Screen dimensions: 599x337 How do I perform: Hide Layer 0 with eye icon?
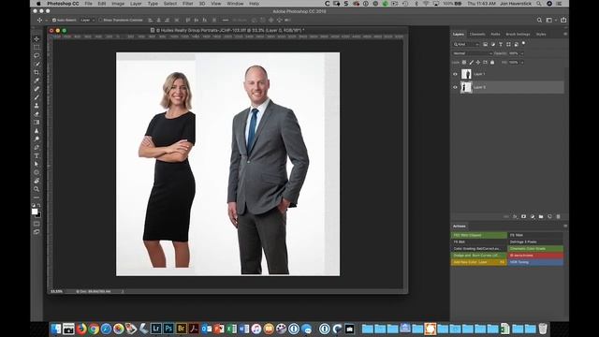point(455,87)
